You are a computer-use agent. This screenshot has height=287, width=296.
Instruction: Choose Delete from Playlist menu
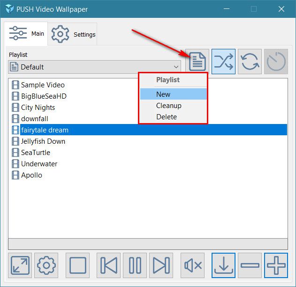(173, 117)
